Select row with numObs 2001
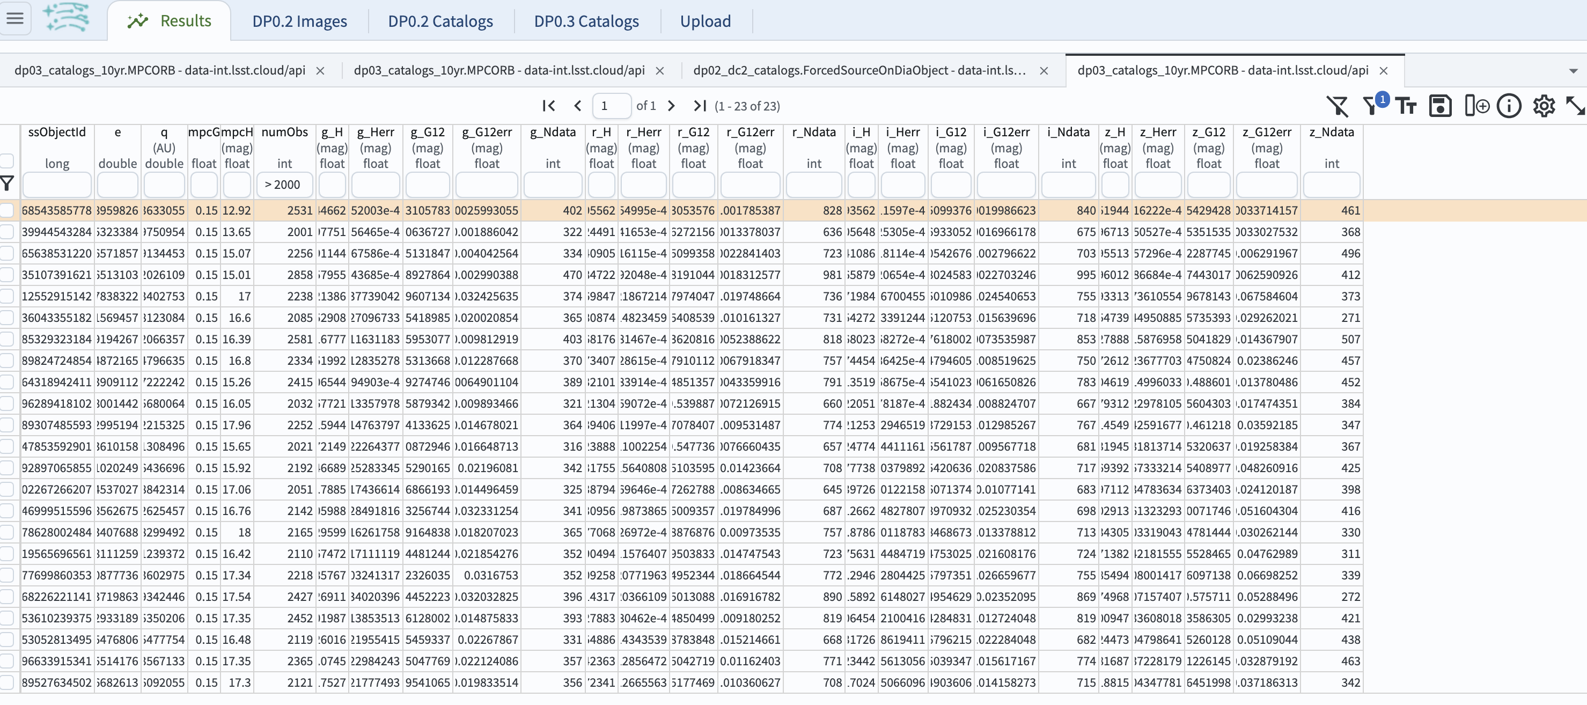1587x705 pixels. 7,232
